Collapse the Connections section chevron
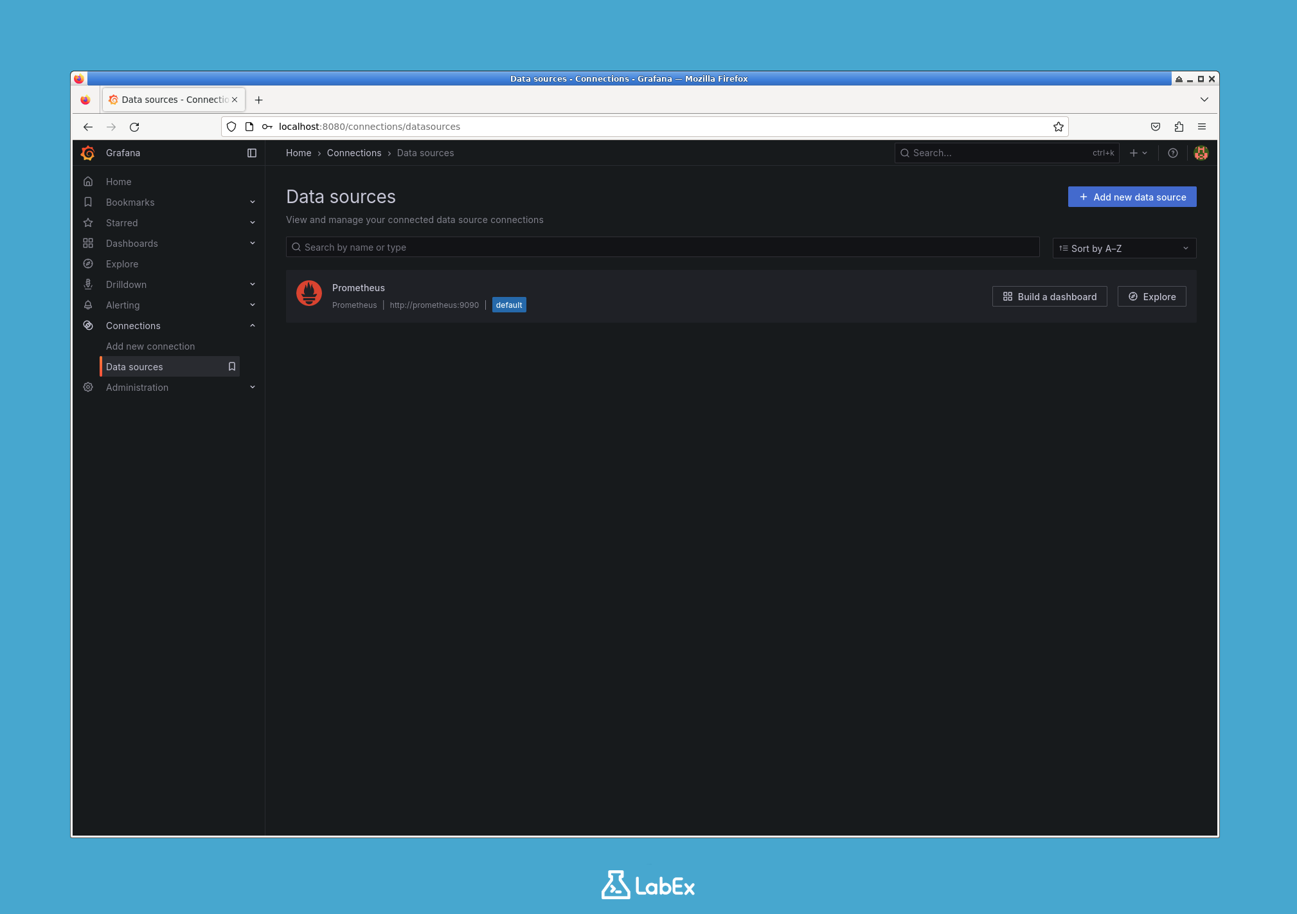Viewport: 1297px width, 914px height. coord(252,325)
